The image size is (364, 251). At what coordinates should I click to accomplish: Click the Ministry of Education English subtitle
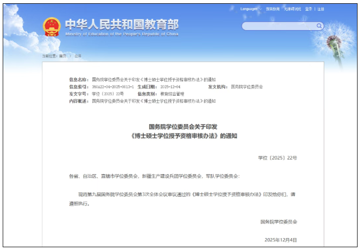pyautogui.click(x=121, y=34)
